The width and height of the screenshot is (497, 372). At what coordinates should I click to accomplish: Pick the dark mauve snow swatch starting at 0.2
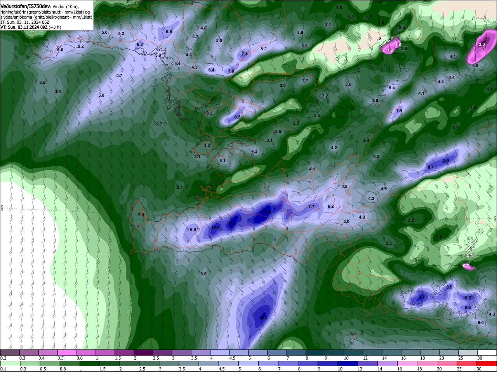(x=10, y=352)
